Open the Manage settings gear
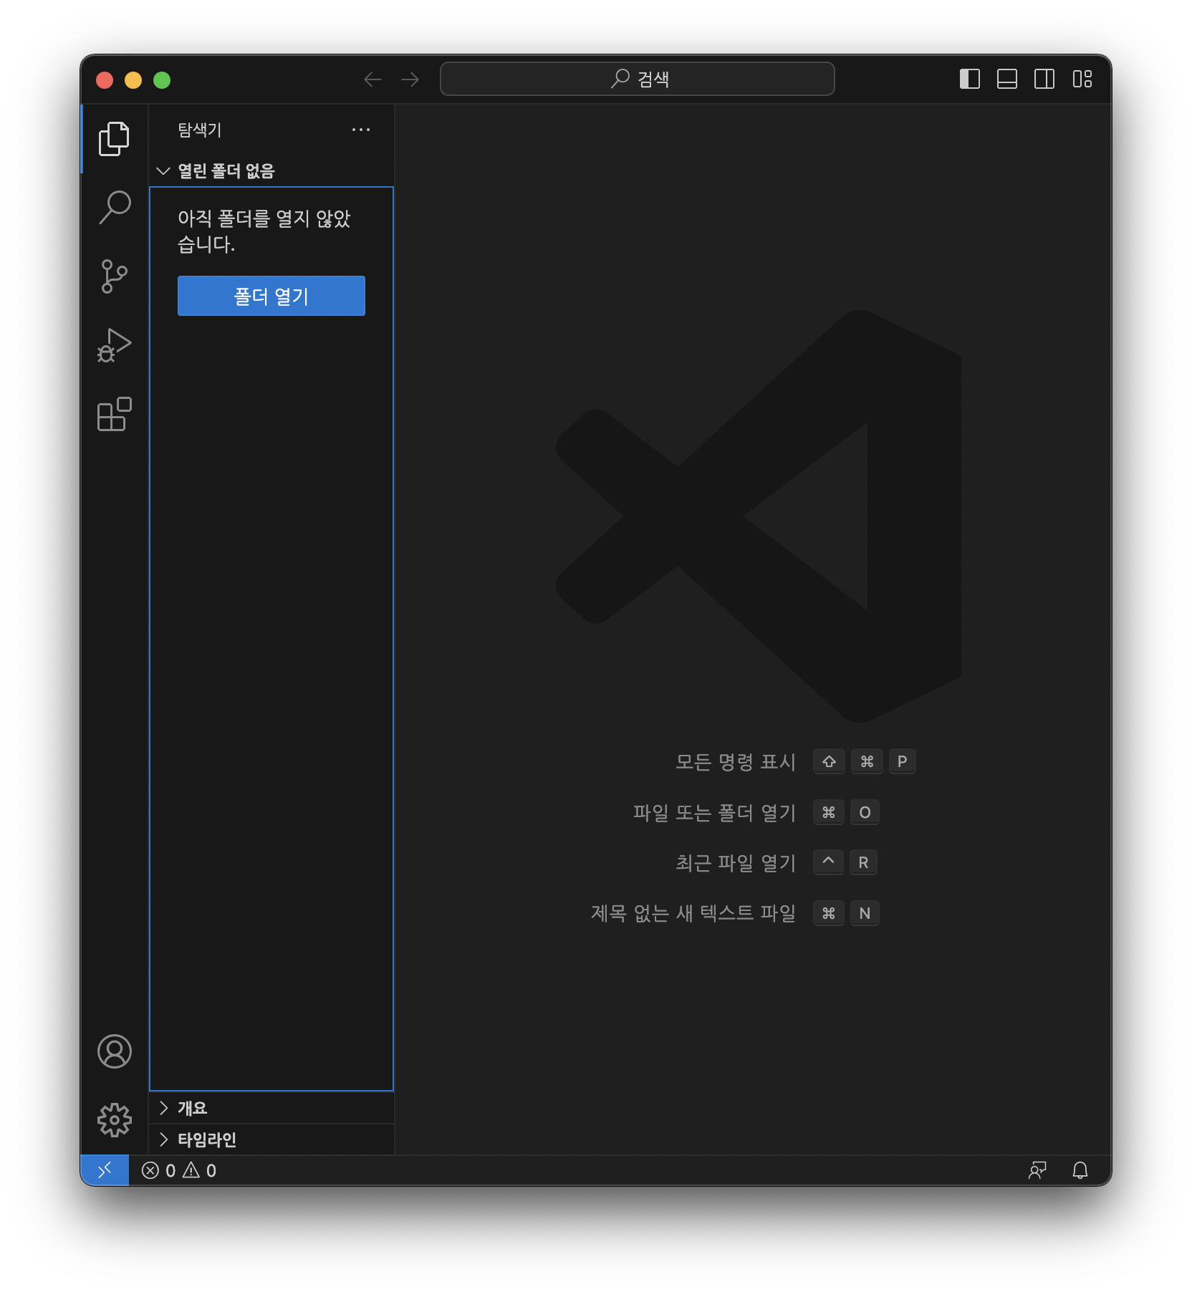 (114, 1120)
